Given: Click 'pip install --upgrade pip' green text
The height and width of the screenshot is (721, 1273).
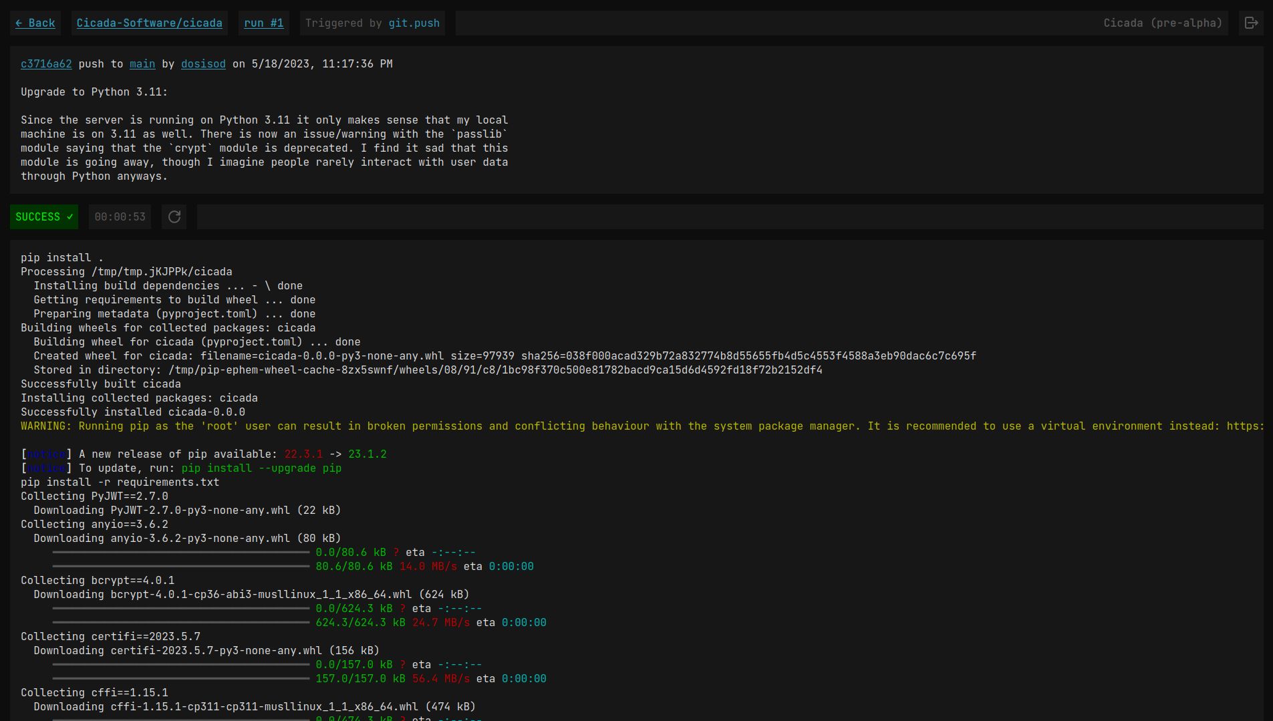Looking at the screenshot, I should (x=261, y=468).
